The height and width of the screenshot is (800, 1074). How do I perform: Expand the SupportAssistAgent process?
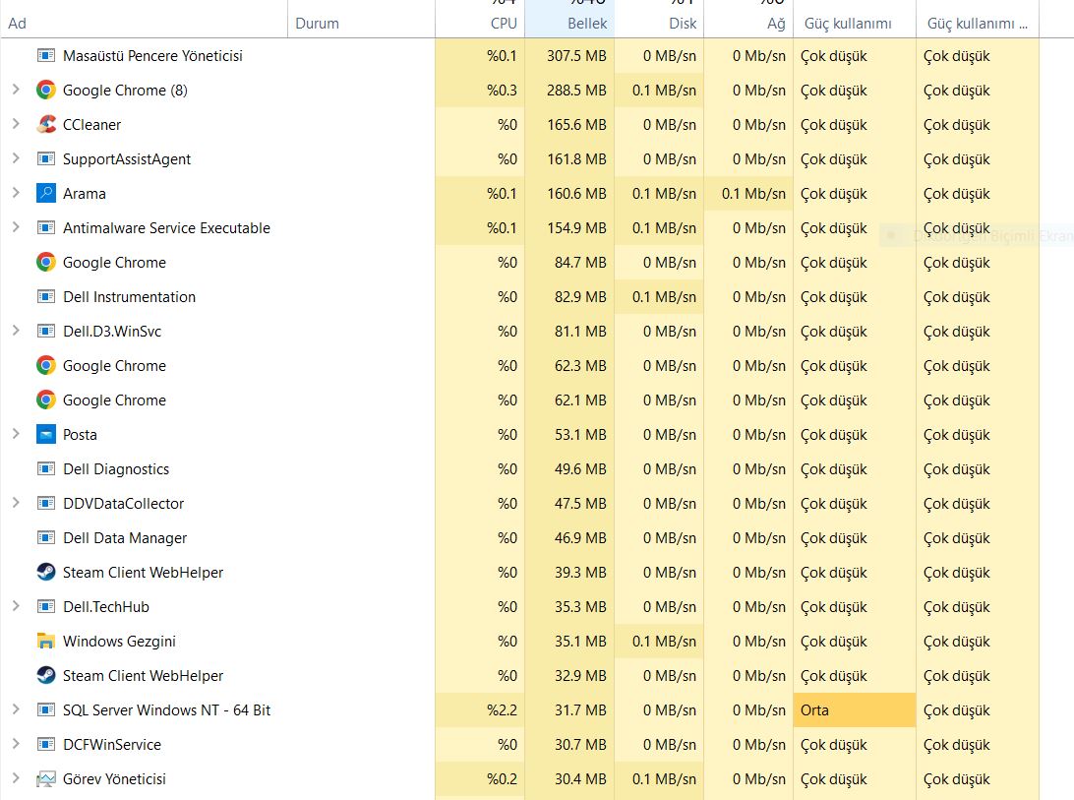16,159
